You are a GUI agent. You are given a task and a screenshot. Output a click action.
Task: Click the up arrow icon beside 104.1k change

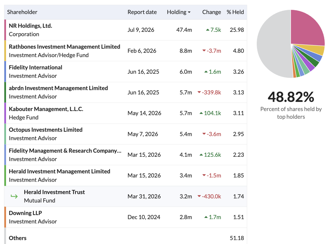tap(201, 113)
